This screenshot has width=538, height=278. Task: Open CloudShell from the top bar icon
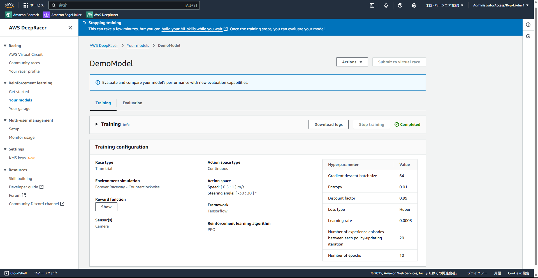(x=372, y=5)
